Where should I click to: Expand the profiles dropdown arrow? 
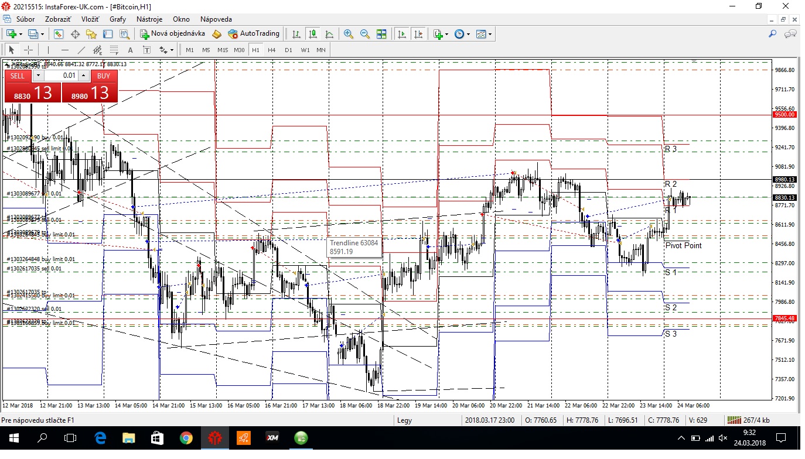click(42, 34)
